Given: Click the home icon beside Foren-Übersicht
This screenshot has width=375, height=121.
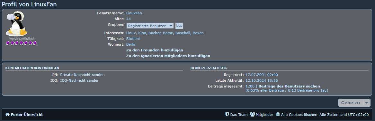Looking at the screenshot, I should [7, 115].
